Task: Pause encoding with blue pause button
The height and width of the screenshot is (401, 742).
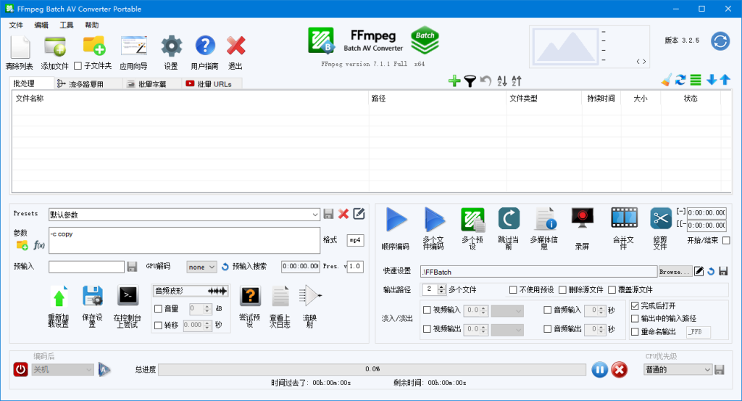Action: (599, 369)
